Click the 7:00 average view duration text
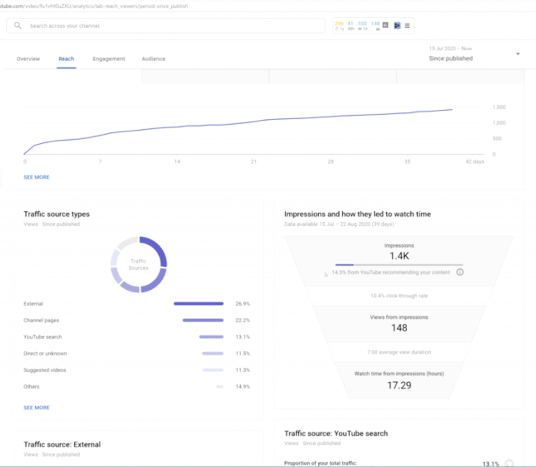This screenshot has height=467, width=536. 399,352
